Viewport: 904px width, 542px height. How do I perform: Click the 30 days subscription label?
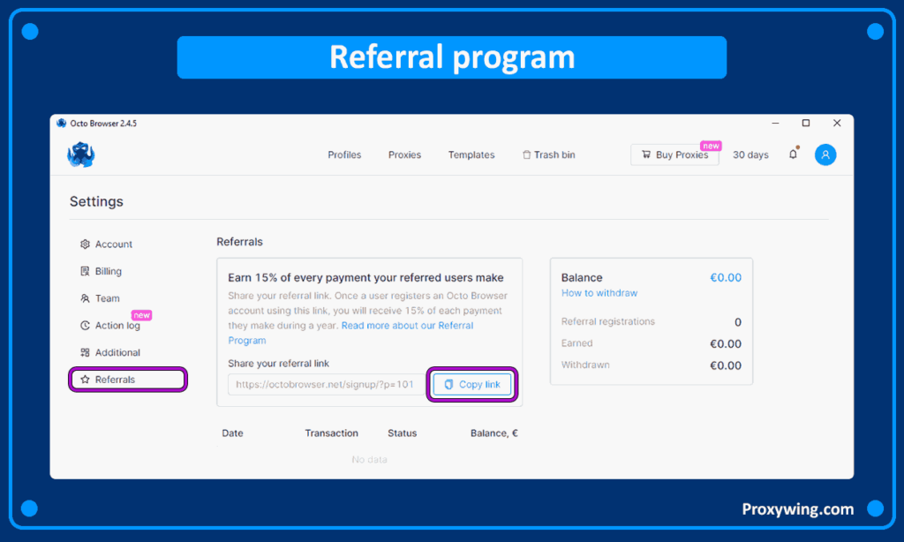[750, 154]
